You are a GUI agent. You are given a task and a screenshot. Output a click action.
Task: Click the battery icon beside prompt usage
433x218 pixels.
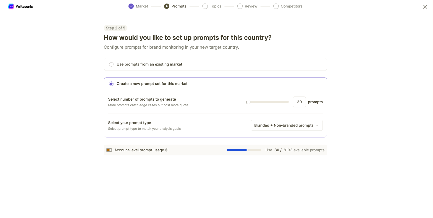(x=109, y=150)
